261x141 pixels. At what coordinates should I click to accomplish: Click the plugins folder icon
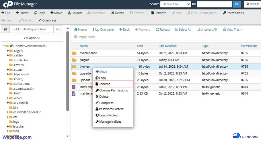74,60
